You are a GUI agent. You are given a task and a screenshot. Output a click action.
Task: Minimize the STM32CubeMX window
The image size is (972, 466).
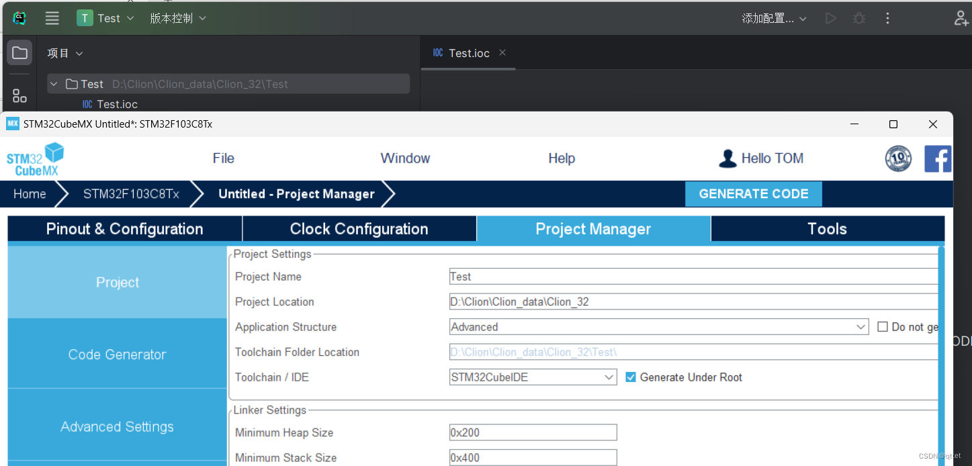click(x=854, y=124)
